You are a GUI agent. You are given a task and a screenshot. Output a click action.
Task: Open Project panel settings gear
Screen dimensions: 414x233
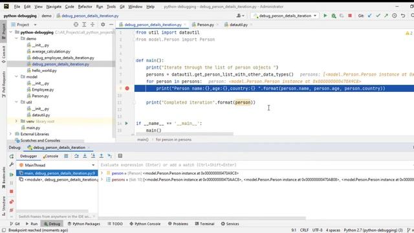point(103,25)
